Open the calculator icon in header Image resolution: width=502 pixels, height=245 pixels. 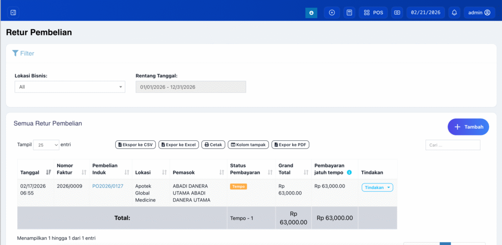349,13
